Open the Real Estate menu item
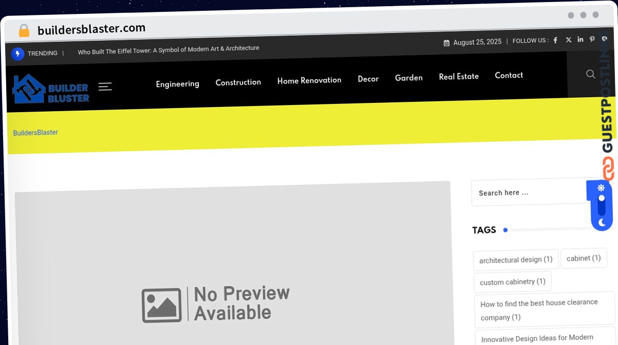Image resolution: width=618 pixels, height=345 pixels. click(459, 76)
